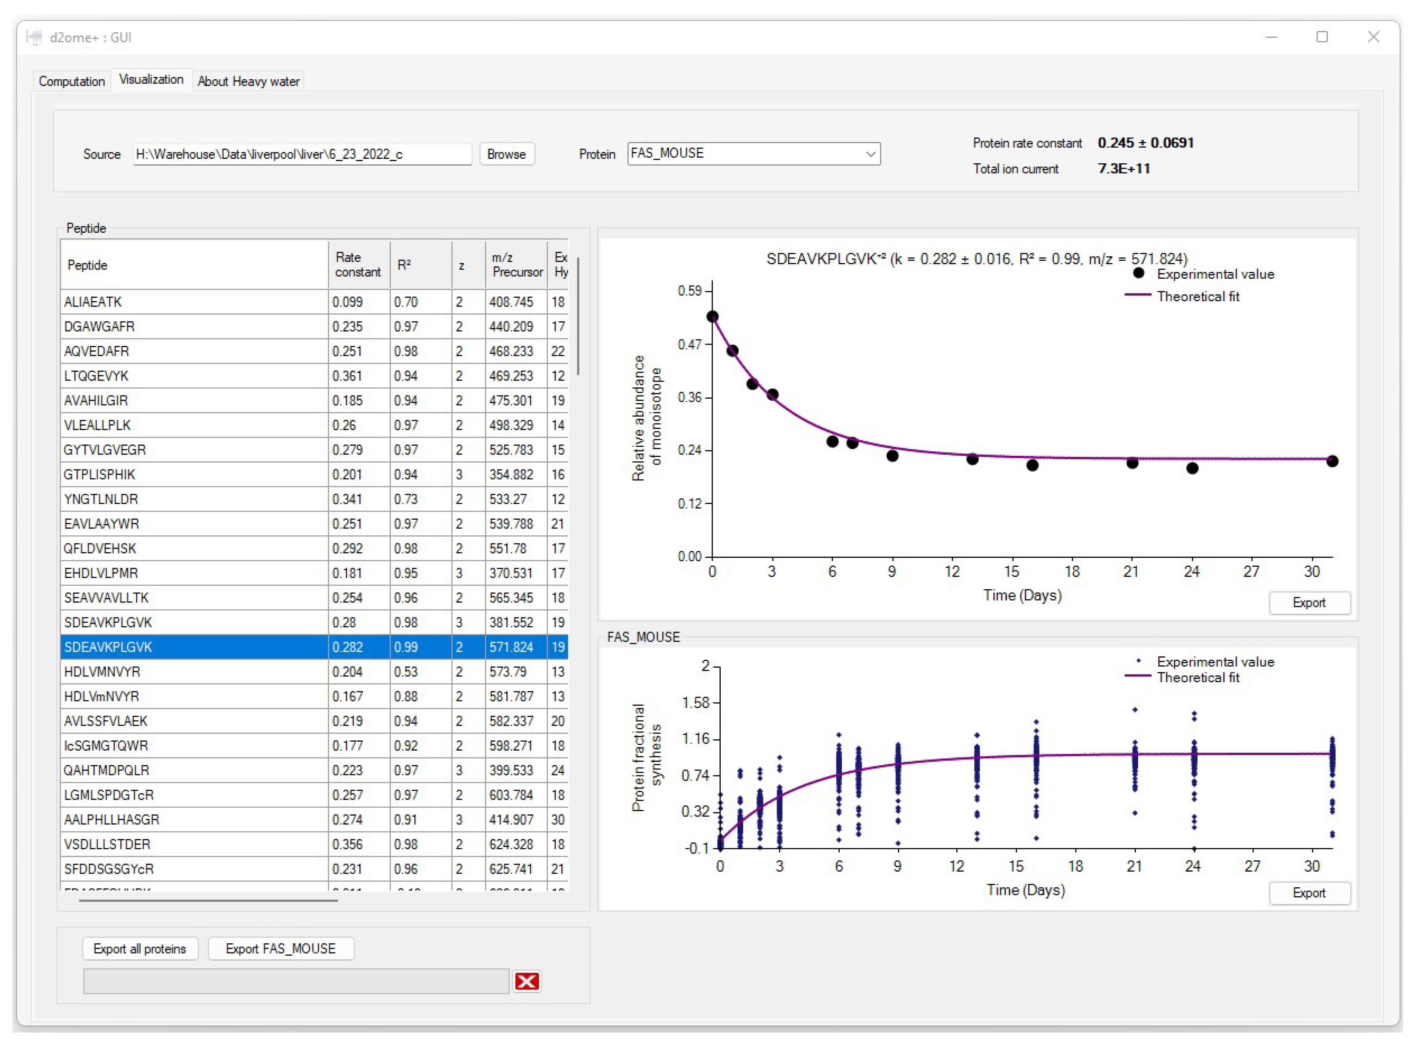Sort by the Rate constant column header
Image resolution: width=1418 pixels, height=1043 pixels.
click(358, 265)
